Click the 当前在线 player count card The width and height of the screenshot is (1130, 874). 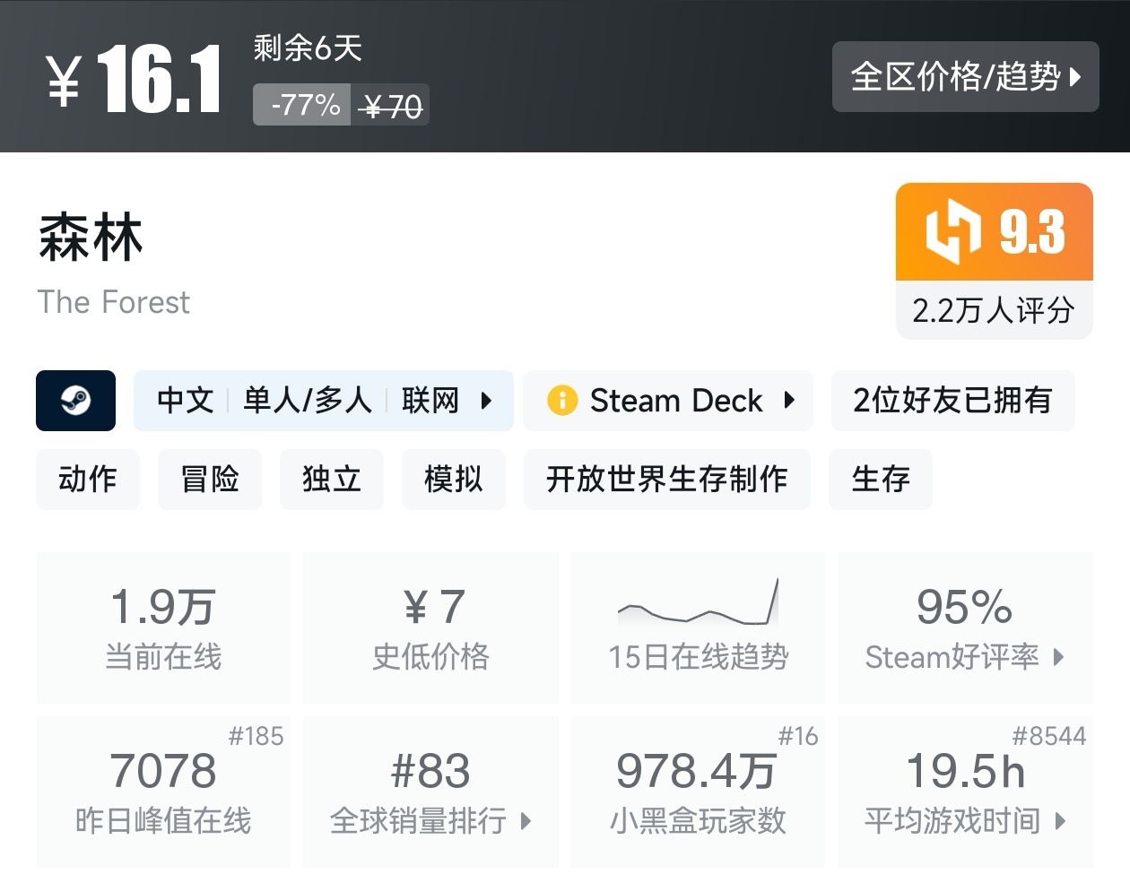click(x=163, y=627)
